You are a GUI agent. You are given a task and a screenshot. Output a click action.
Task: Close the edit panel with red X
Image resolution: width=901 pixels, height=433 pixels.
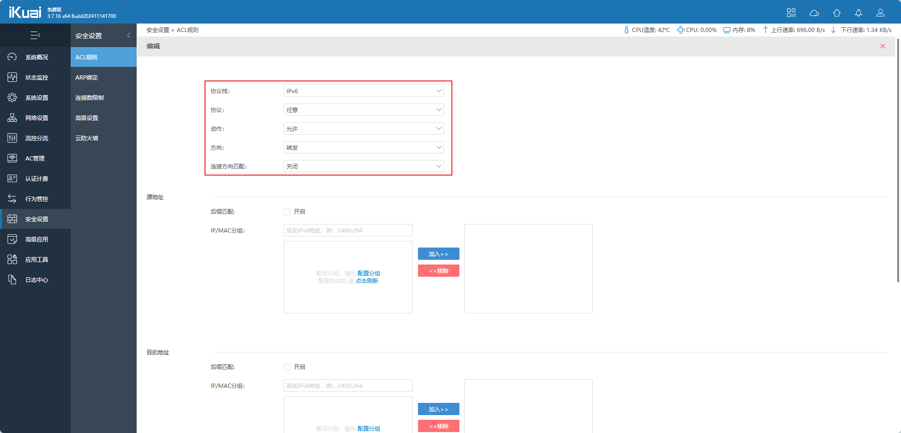coord(883,46)
